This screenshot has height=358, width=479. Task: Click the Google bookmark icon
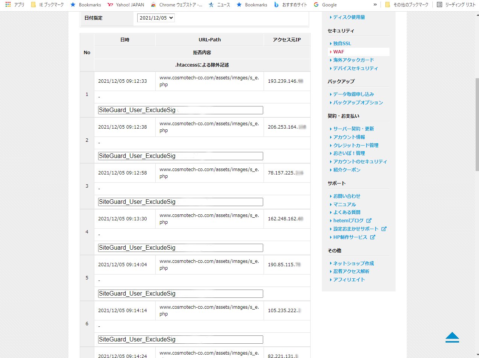click(316, 5)
